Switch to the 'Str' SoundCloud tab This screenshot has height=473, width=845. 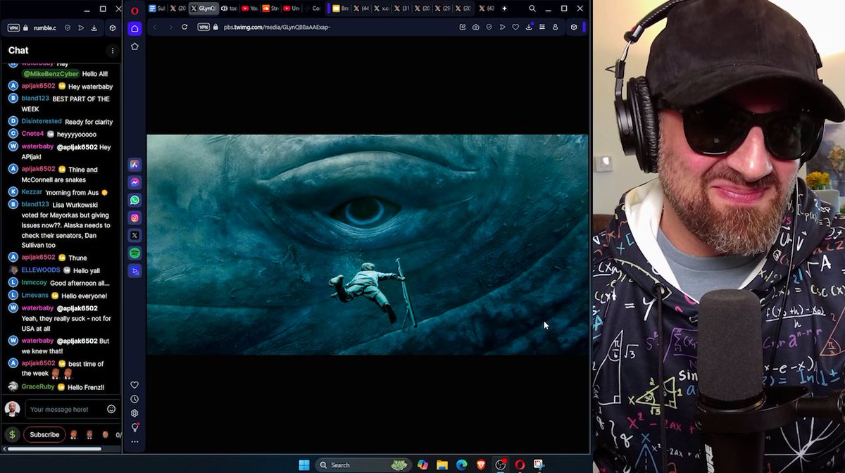click(270, 8)
